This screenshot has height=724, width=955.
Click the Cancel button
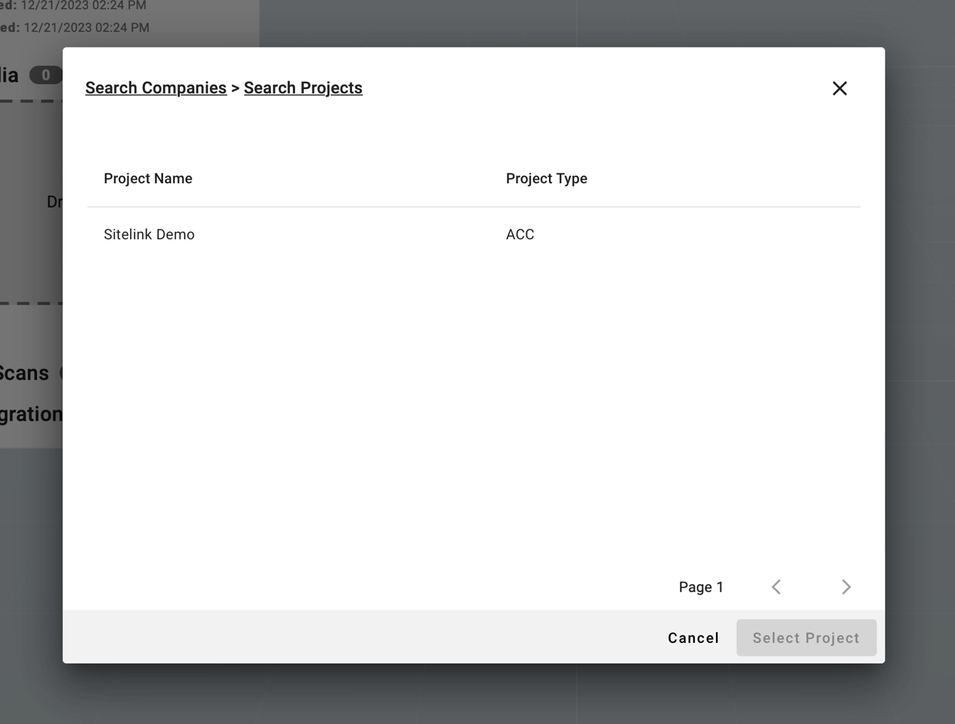[693, 637]
